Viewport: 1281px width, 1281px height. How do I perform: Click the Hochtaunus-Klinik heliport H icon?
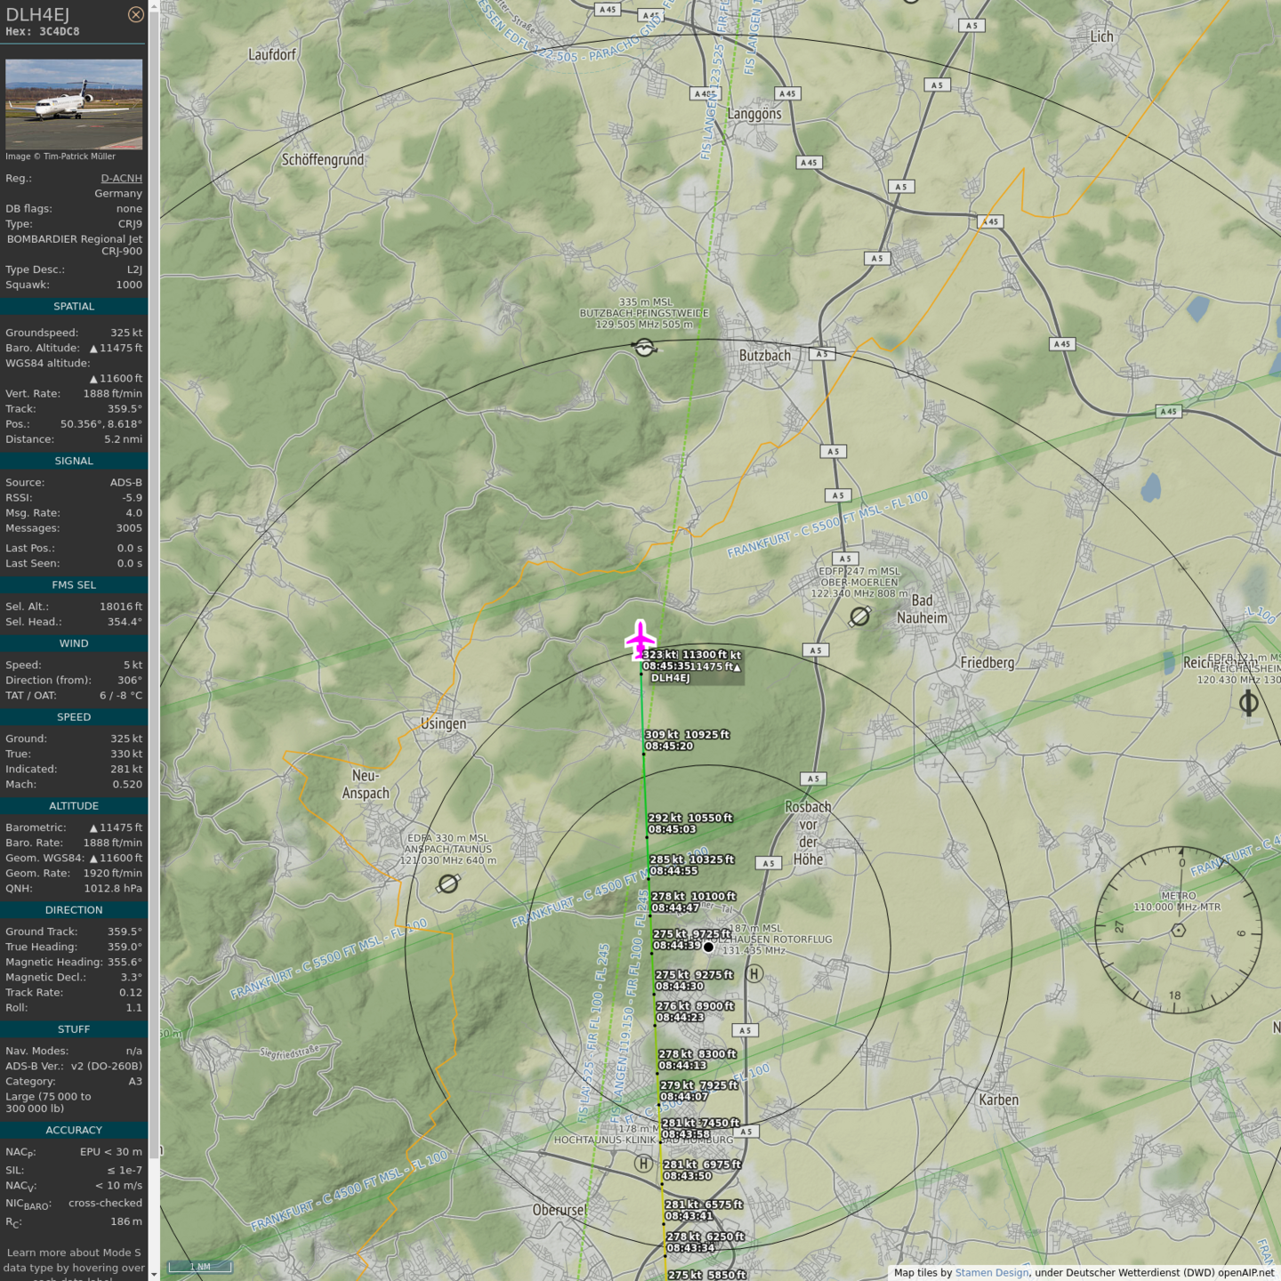coord(643,1163)
